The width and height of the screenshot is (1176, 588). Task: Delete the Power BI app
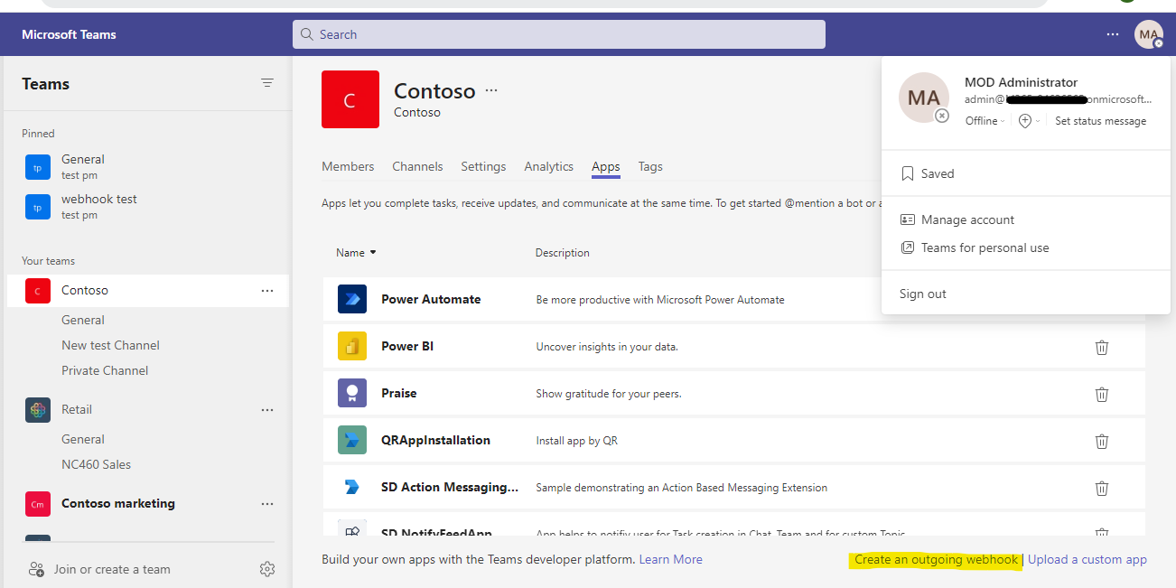tap(1101, 346)
